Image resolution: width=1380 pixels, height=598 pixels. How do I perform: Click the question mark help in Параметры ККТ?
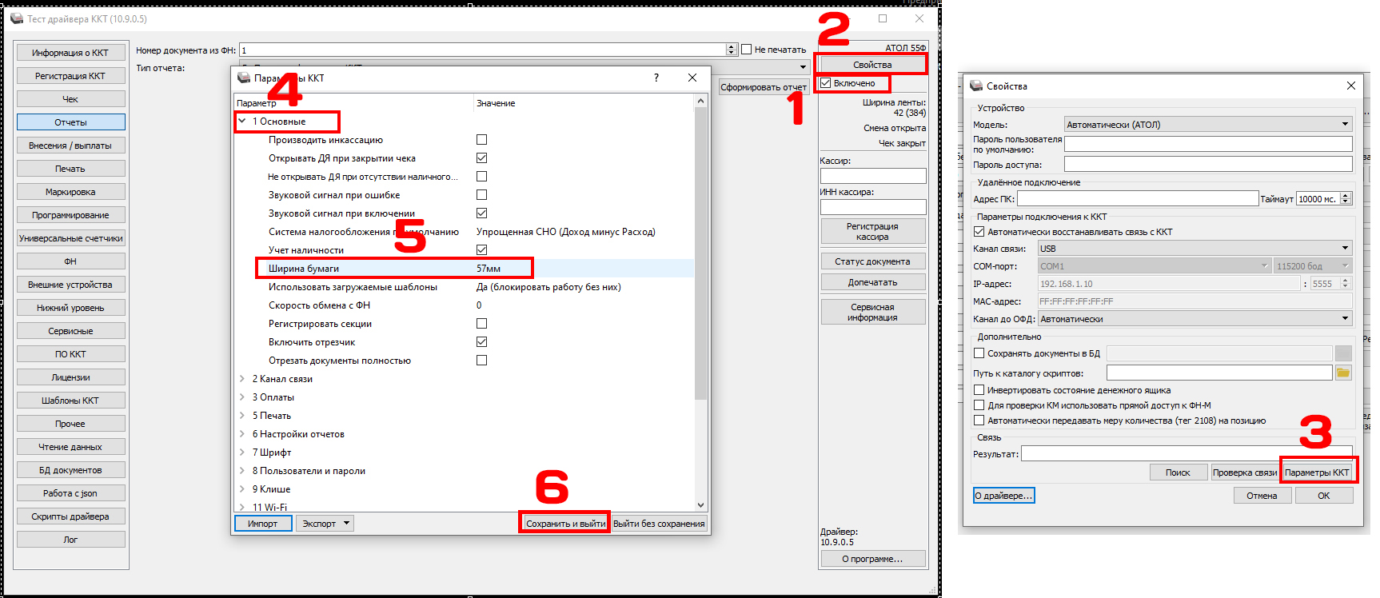click(x=656, y=78)
